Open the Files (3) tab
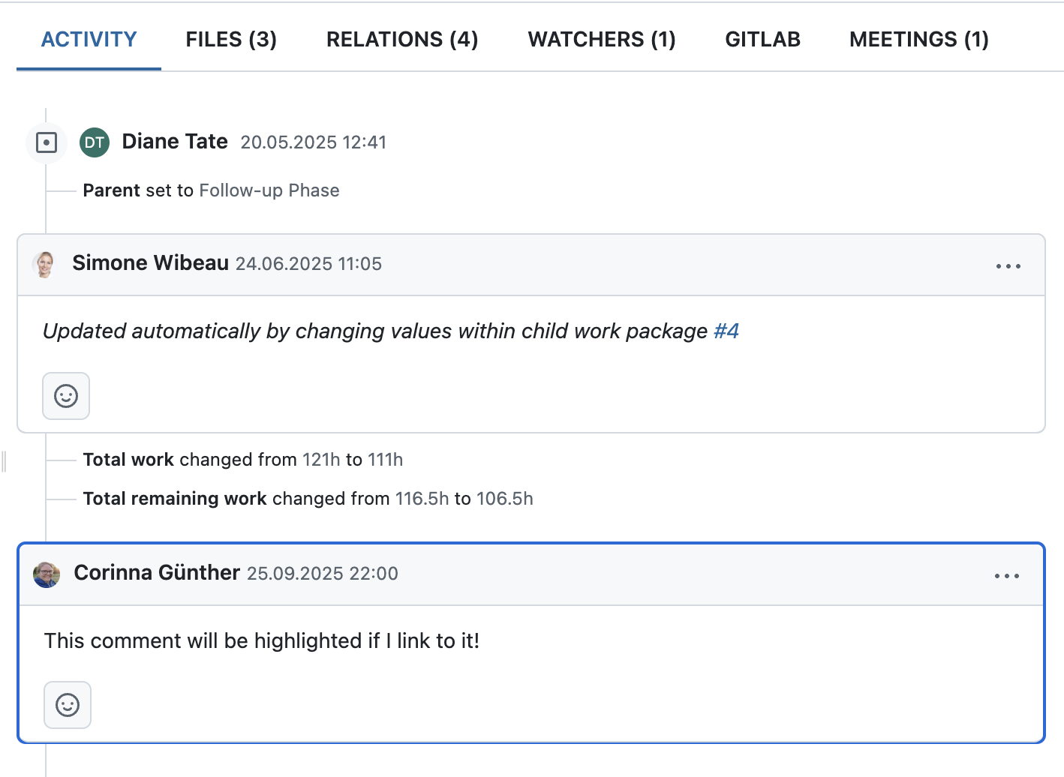 pos(231,39)
